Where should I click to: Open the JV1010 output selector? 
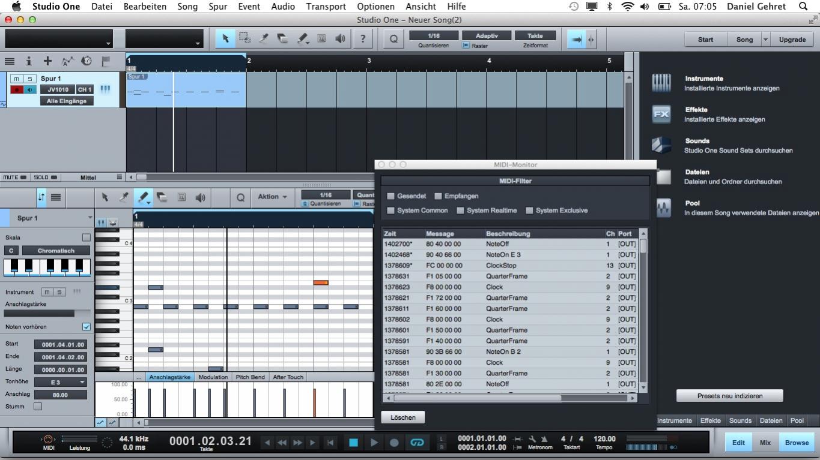click(58, 89)
